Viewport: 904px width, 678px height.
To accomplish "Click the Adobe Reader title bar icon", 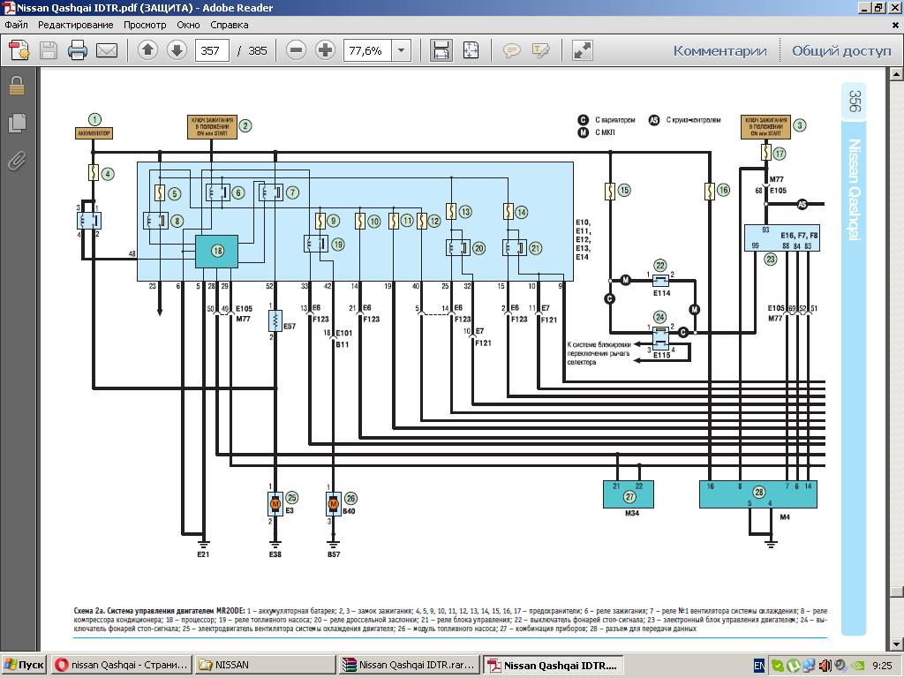I will pos(8,8).
